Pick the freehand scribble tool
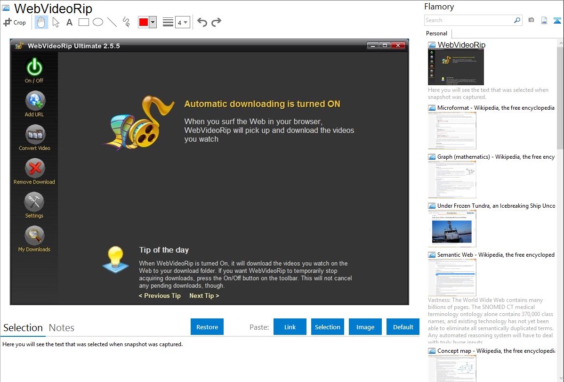The width and height of the screenshot is (564, 382). tap(126, 22)
